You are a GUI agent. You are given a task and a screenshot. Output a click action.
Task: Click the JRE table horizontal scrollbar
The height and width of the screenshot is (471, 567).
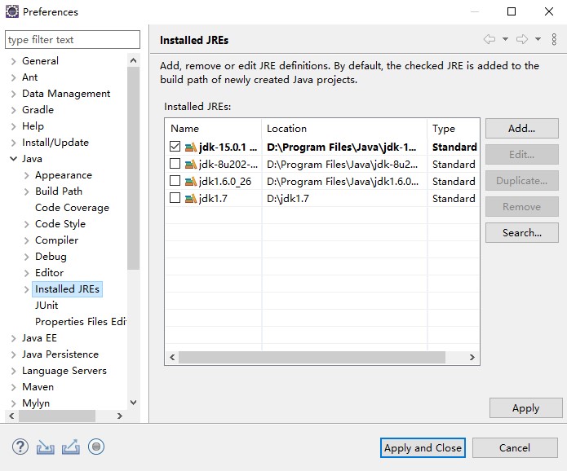pos(312,357)
